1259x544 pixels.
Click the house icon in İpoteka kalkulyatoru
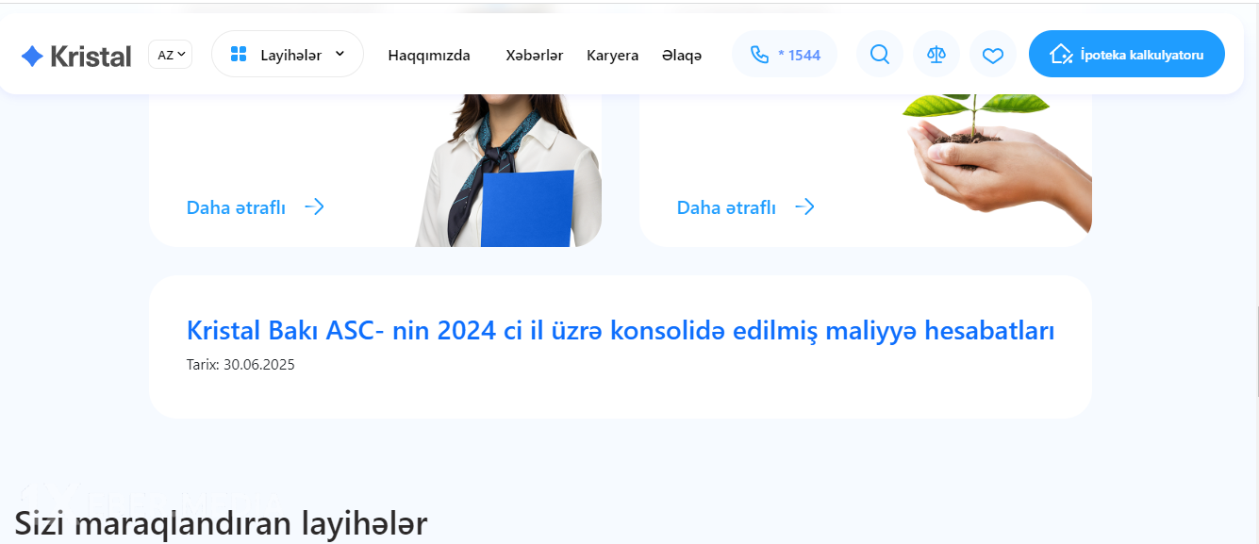(1061, 54)
